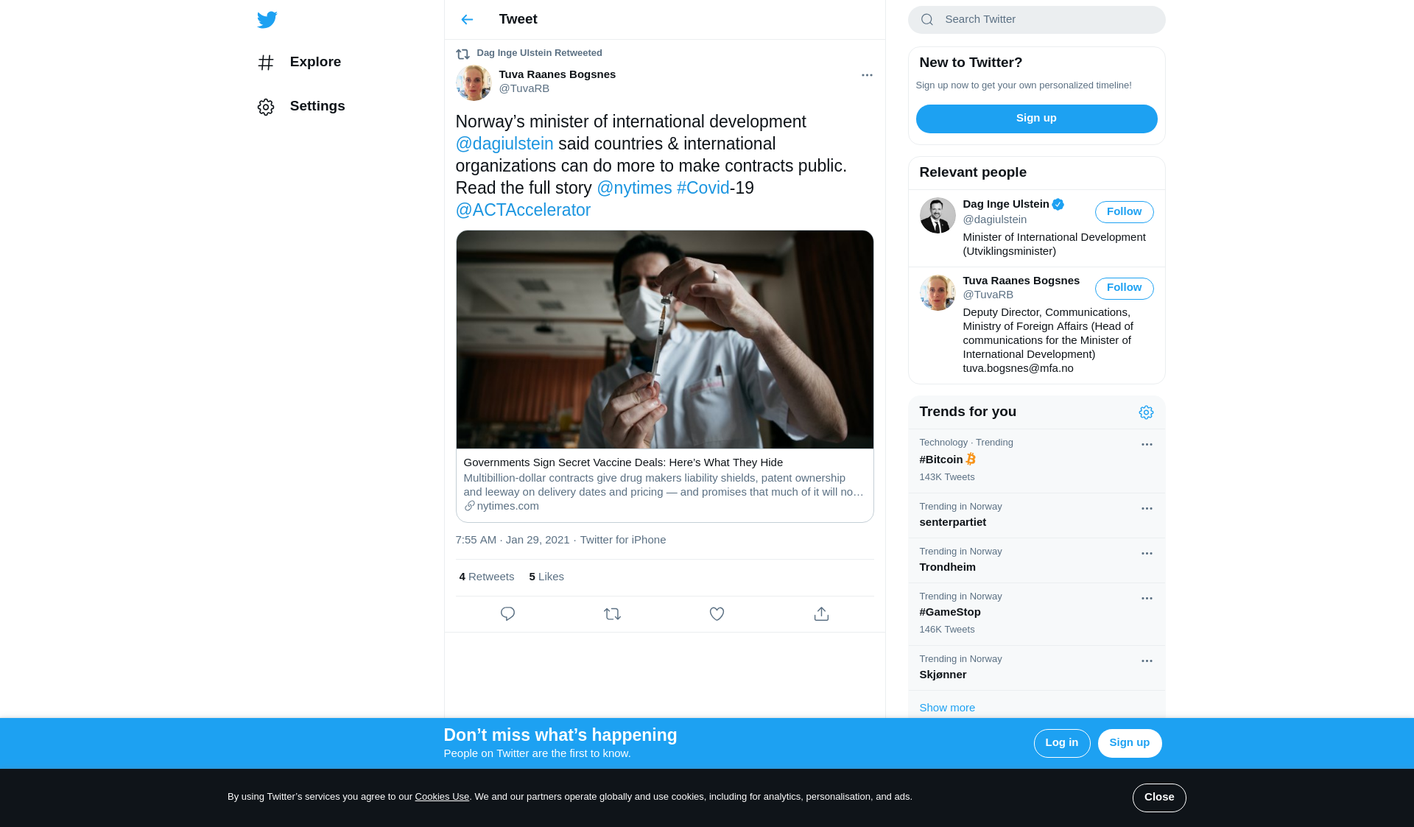
Task: Open more options for the Trondheim trend
Action: 1147,554
